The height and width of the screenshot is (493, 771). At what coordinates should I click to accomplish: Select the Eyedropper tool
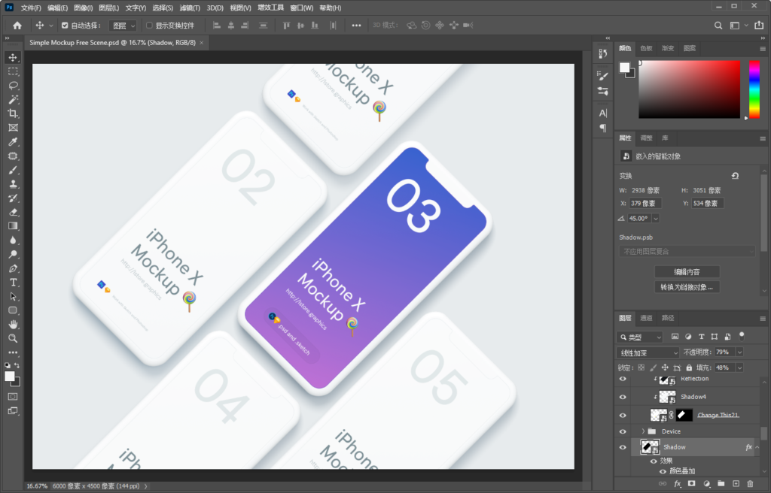[13, 142]
